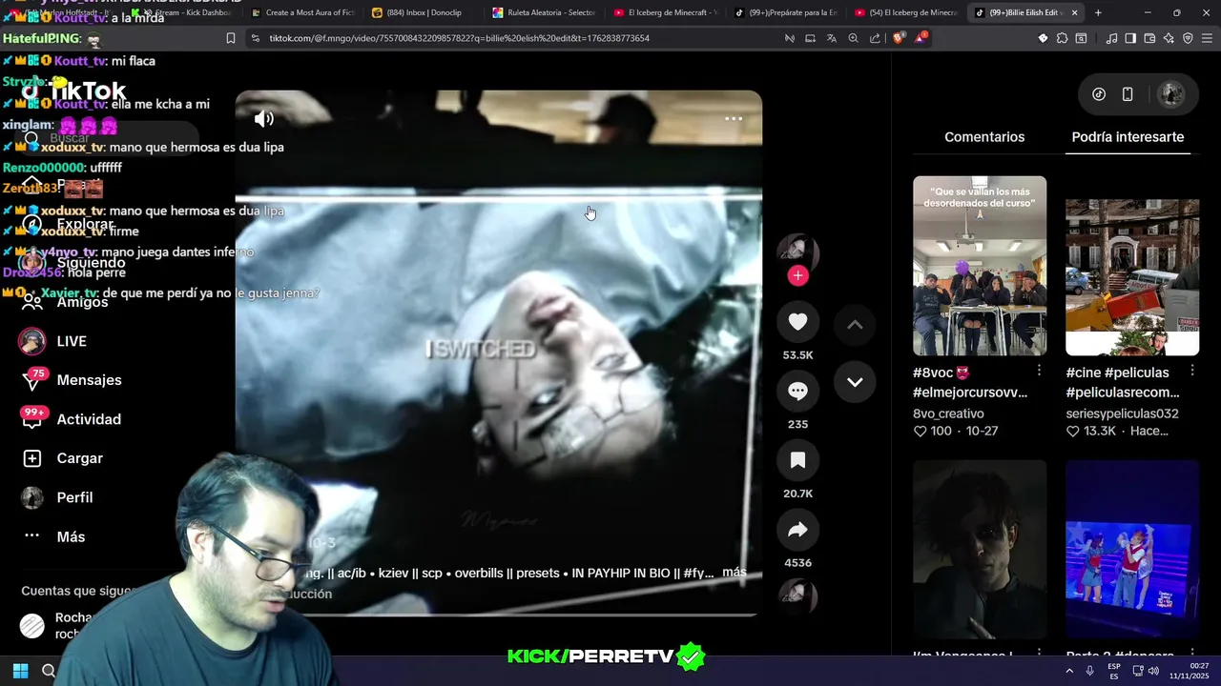Click the taskbar microphone icon

[x=1090, y=671]
